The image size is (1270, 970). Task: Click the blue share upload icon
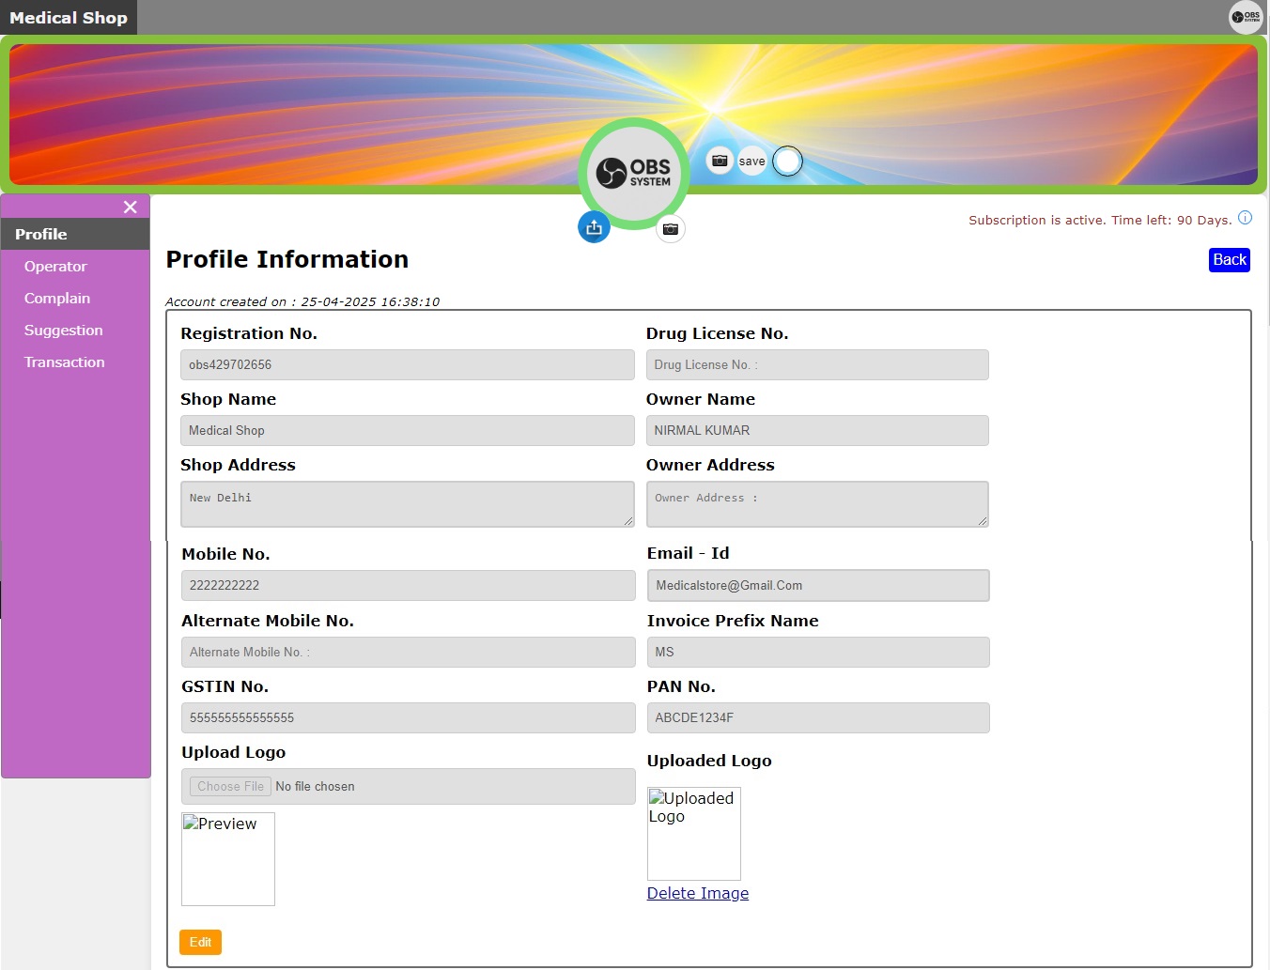coord(594,227)
